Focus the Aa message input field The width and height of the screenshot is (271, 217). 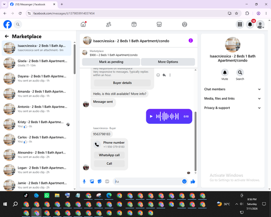(148, 181)
